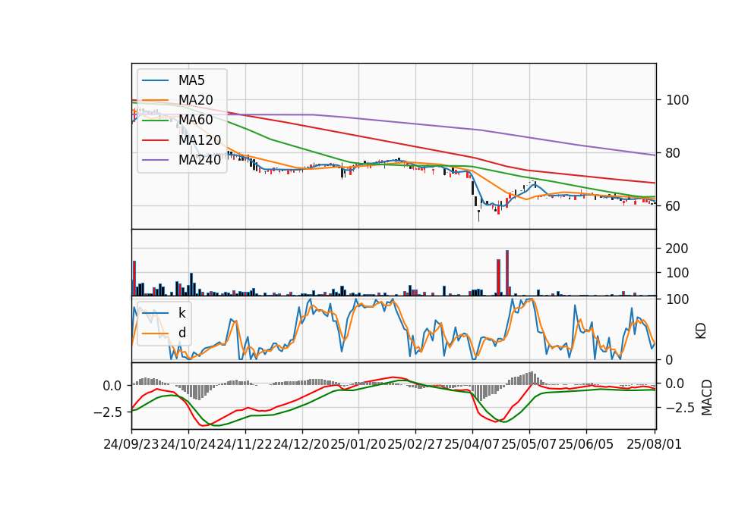
Task: Click the MA5 blue line swatch in legend
Action: (155, 81)
